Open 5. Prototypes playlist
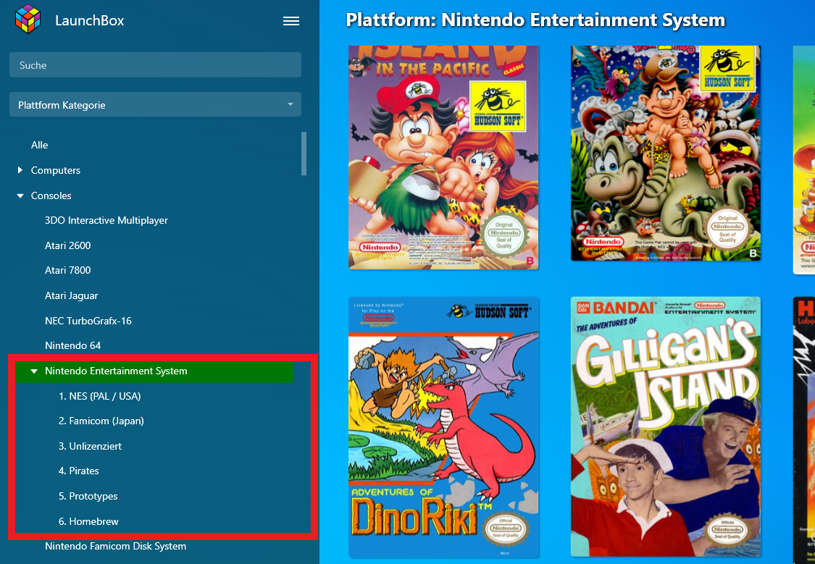The image size is (815, 564). (x=88, y=496)
